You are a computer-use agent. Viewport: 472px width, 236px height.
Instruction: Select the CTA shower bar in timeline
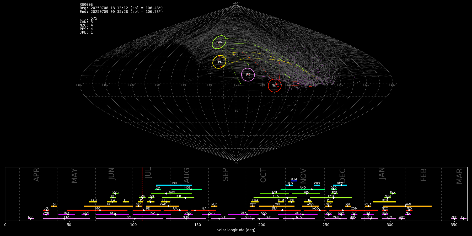click(275, 198)
